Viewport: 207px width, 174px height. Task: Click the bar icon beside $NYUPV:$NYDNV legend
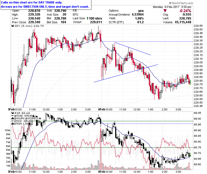(x=13, y=119)
